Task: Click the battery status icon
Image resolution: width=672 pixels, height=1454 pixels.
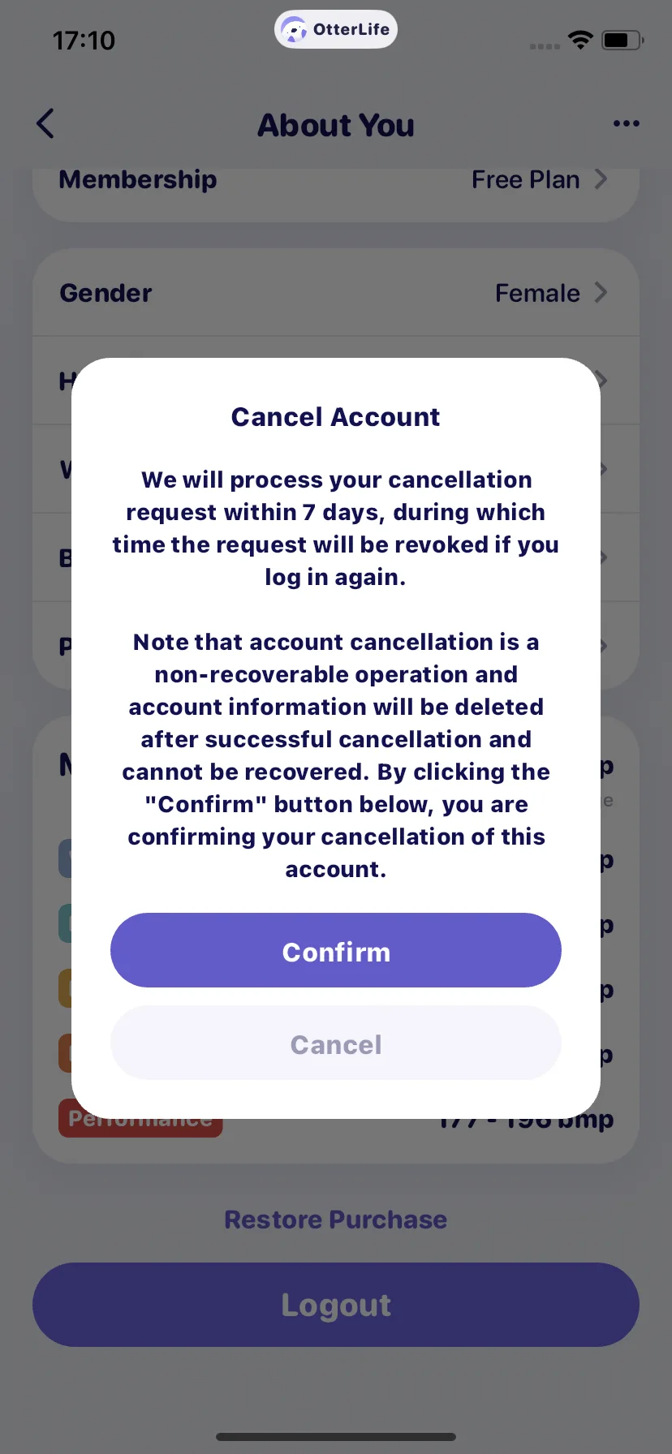Action: click(622, 40)
